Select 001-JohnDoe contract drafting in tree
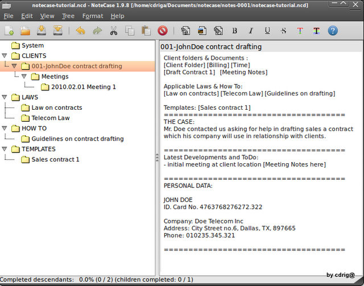364x286 pixels. (x=77, y=66)
